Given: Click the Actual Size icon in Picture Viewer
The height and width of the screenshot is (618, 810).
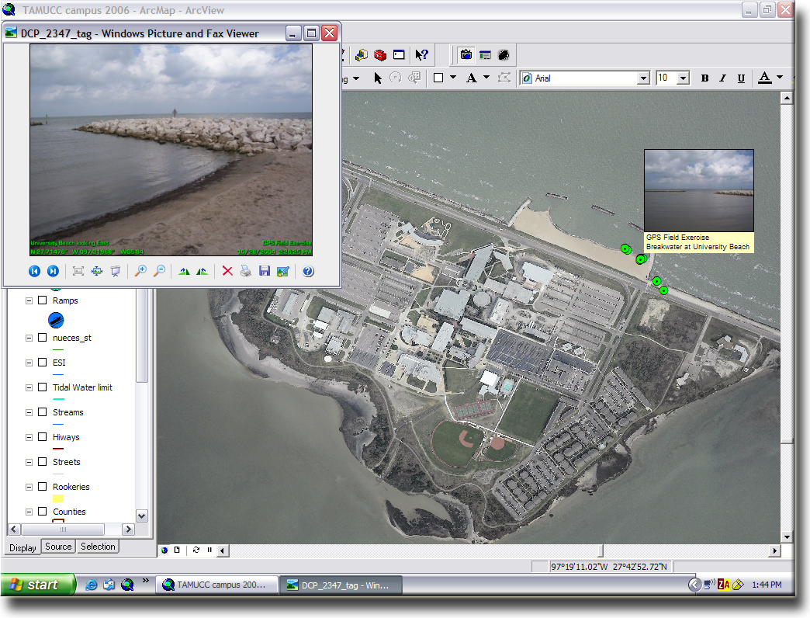Looking at the screenshot, I should pyautogui.click(x=97, y=271).
